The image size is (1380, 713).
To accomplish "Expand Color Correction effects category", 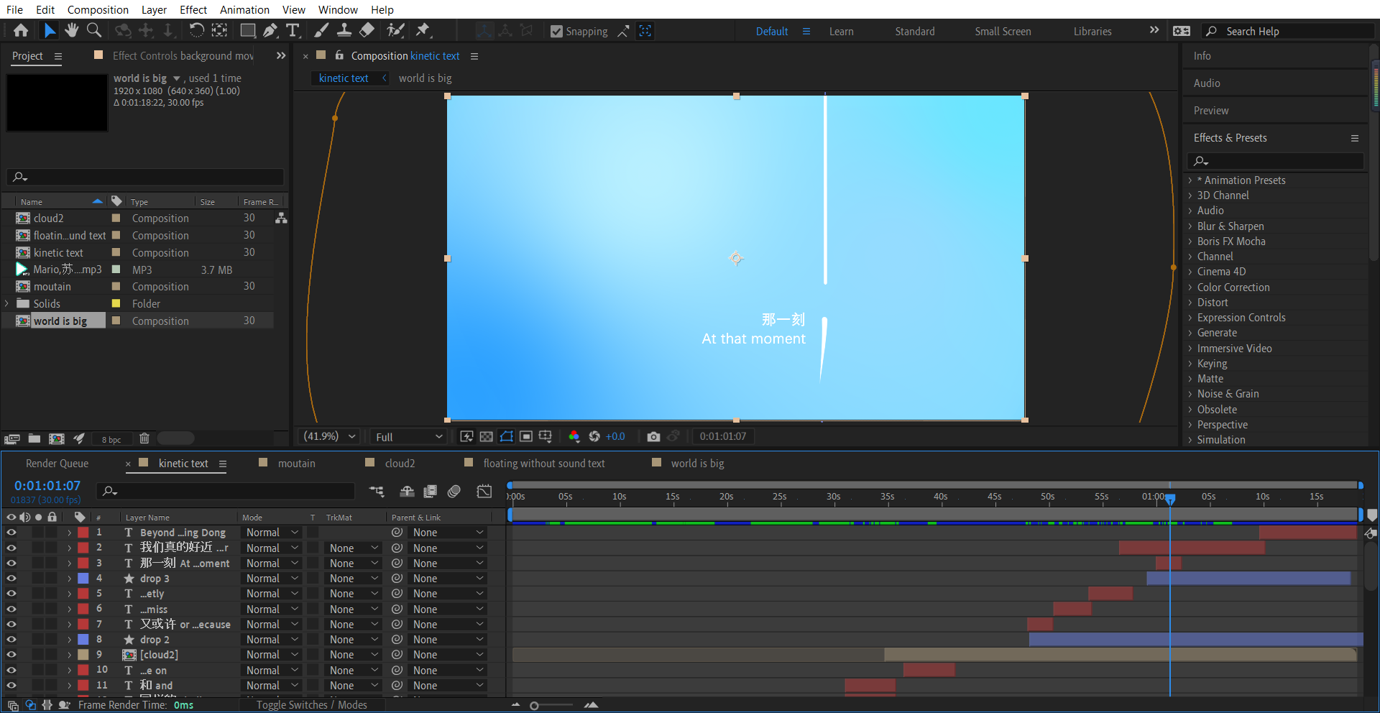I will pyautogui.click(x=1190, y=287).
